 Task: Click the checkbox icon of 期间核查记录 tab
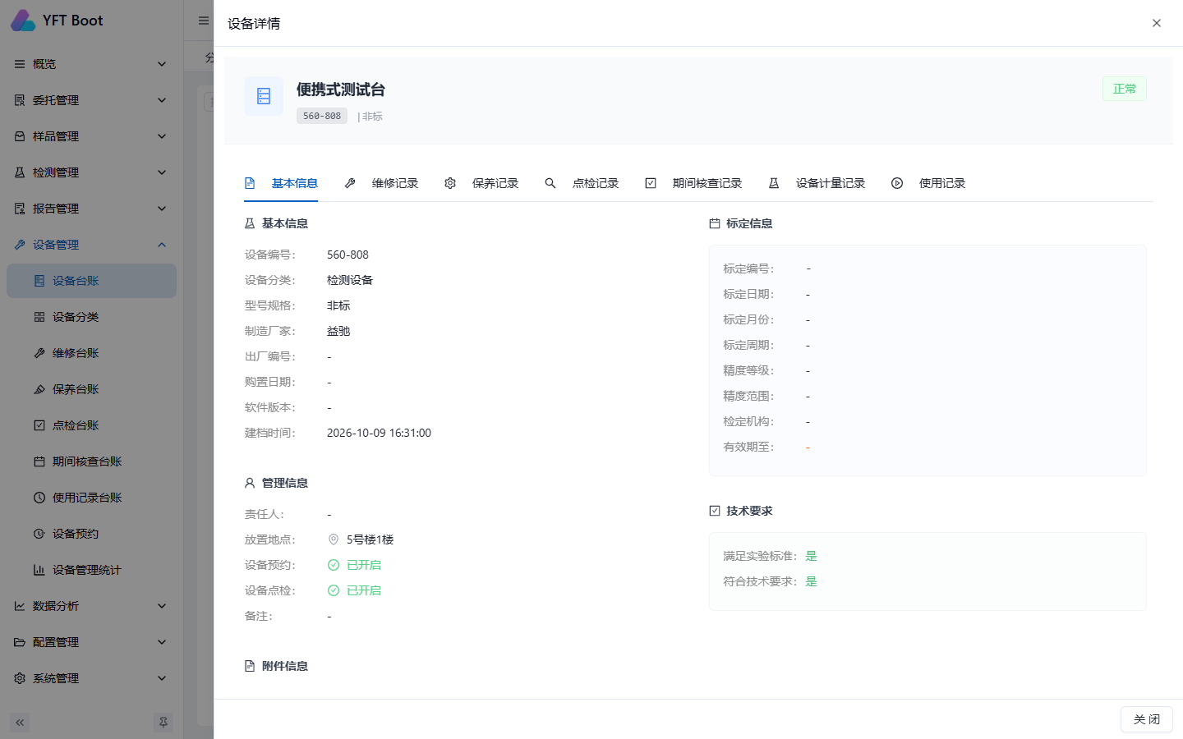point(651,183)
